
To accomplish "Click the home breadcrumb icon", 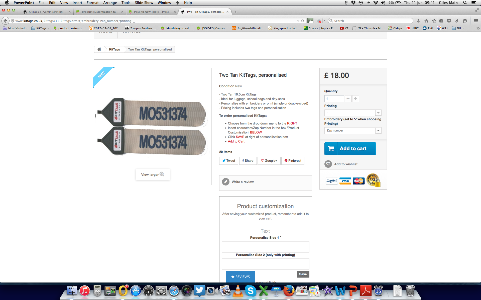I will 99,49.
